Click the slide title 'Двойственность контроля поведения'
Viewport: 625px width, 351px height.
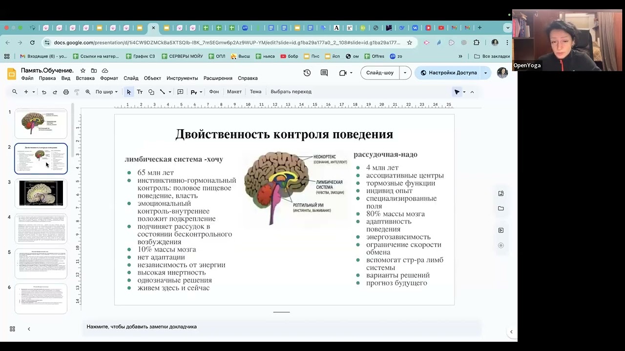(x=284, y=134)
